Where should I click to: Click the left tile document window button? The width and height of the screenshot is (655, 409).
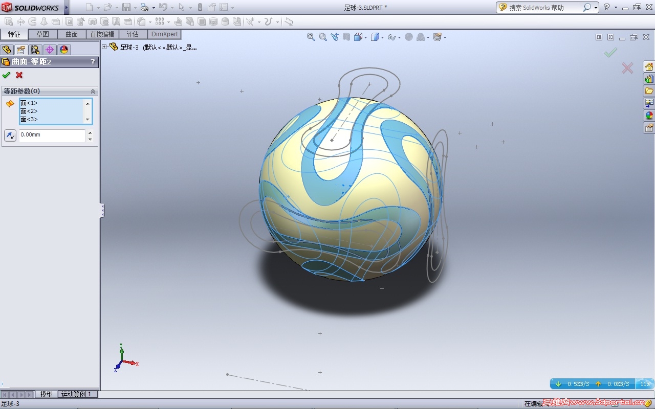pos(599,37)
